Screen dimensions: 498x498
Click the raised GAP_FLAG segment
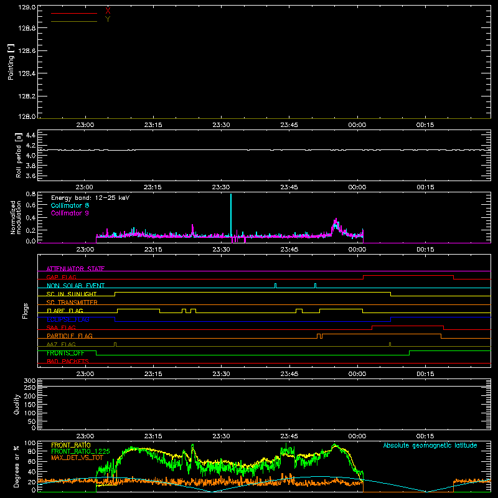408,276
